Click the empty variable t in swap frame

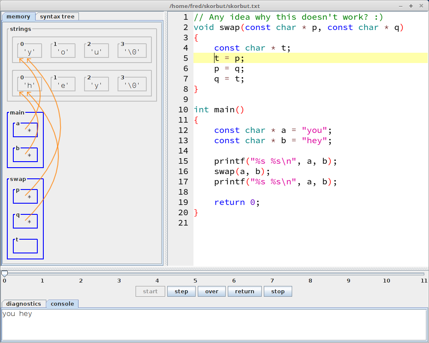(x=25, y=246)
